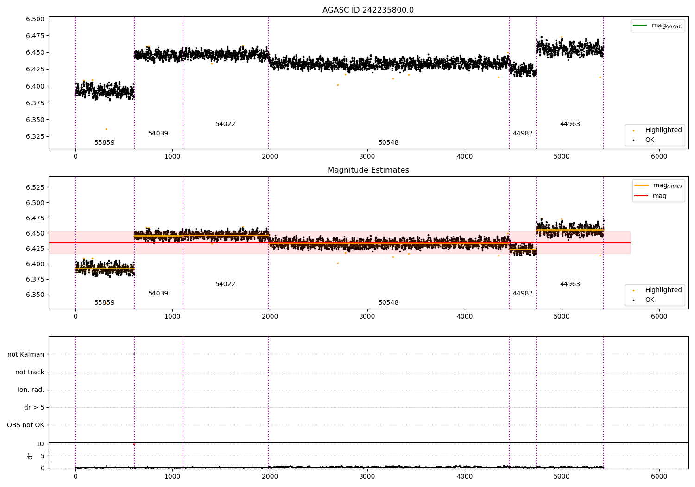
Task: Click the 6.500 tick on top plot
Action: pyautogui.click(x=35, y=19)
